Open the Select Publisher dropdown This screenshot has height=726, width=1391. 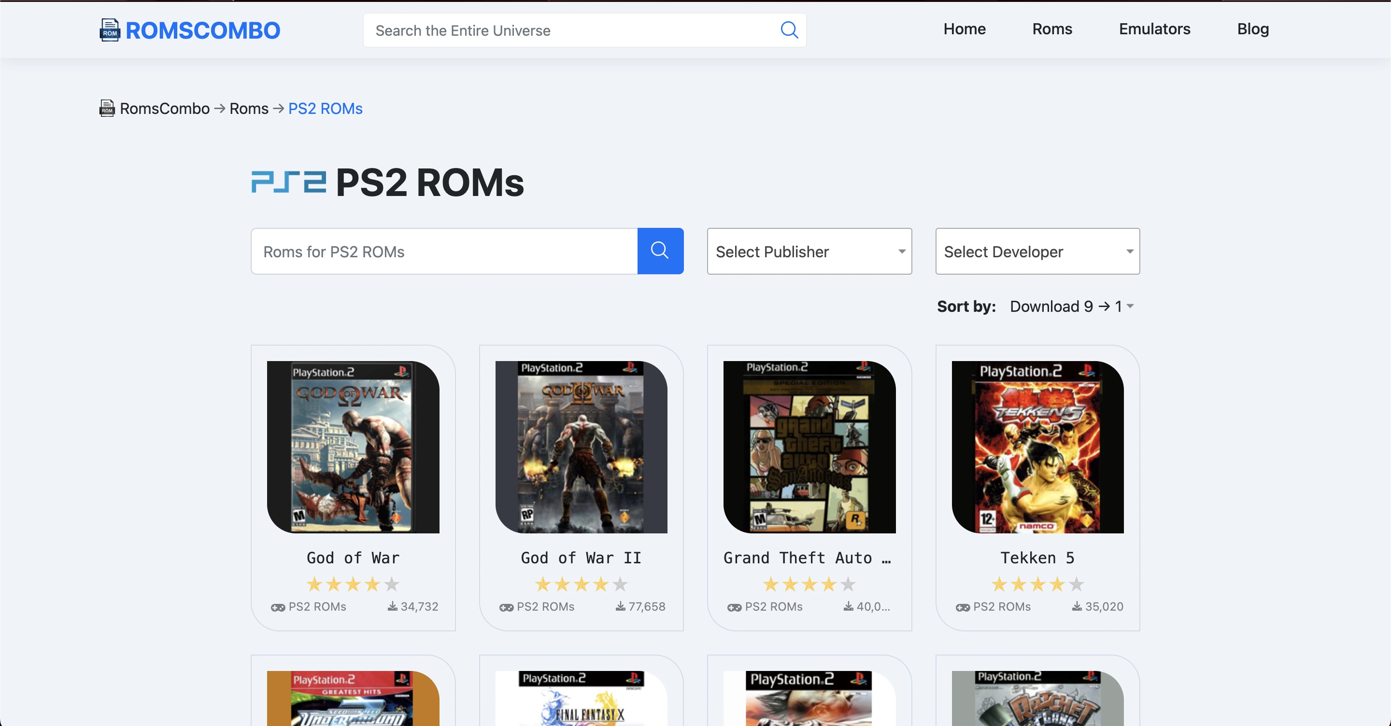(x=809, y=251)
